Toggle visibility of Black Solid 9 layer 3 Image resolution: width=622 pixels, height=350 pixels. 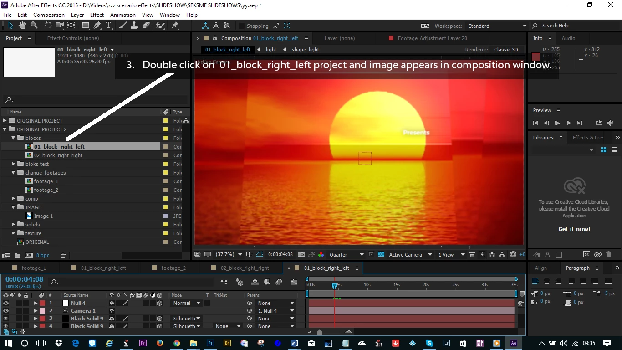tap(6, 319)
